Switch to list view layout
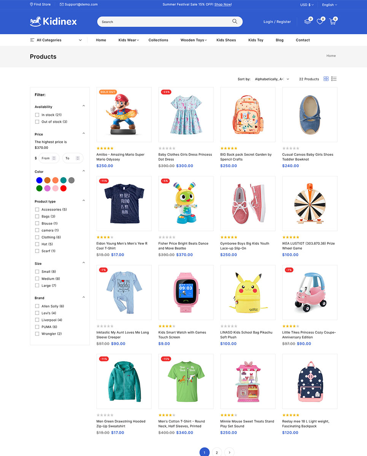This screenshot has width=367, height=456. point(334,79)
